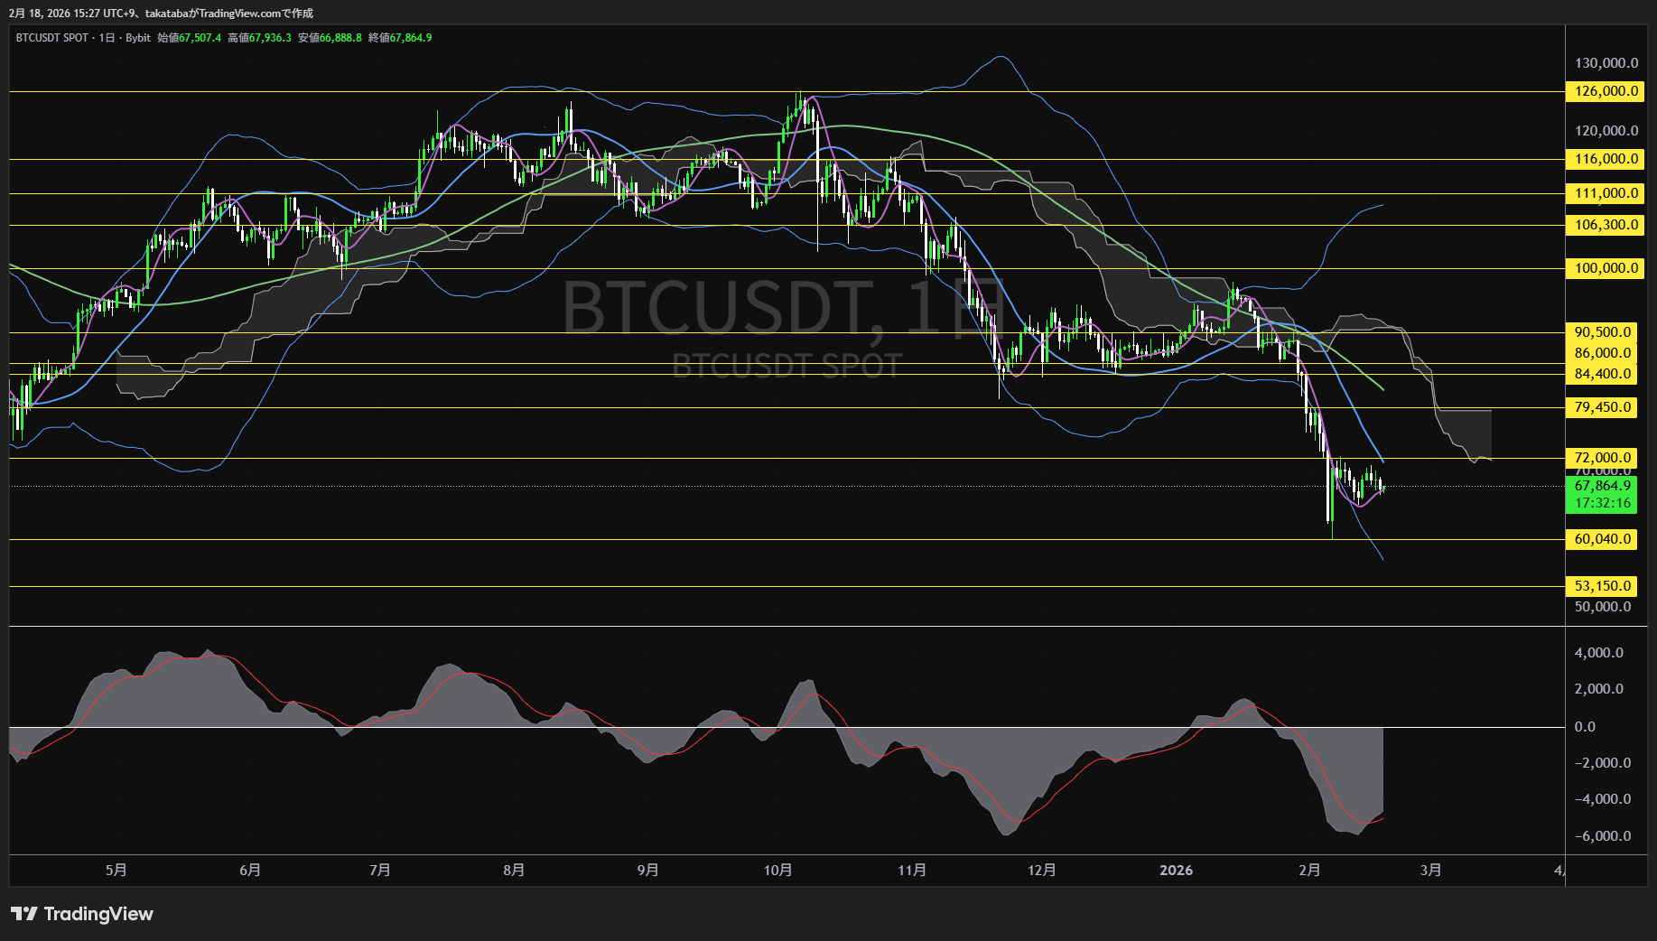Click the 130,000.0 price axis label
The height and width of the screenshot is (941, 1657).
coord(1606,63)
